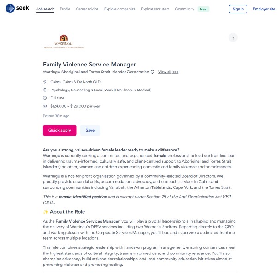Image resolution: width=277 pixels, height=277 pixels.
Task: Click the classification building icon
Action: pos(45,90)
